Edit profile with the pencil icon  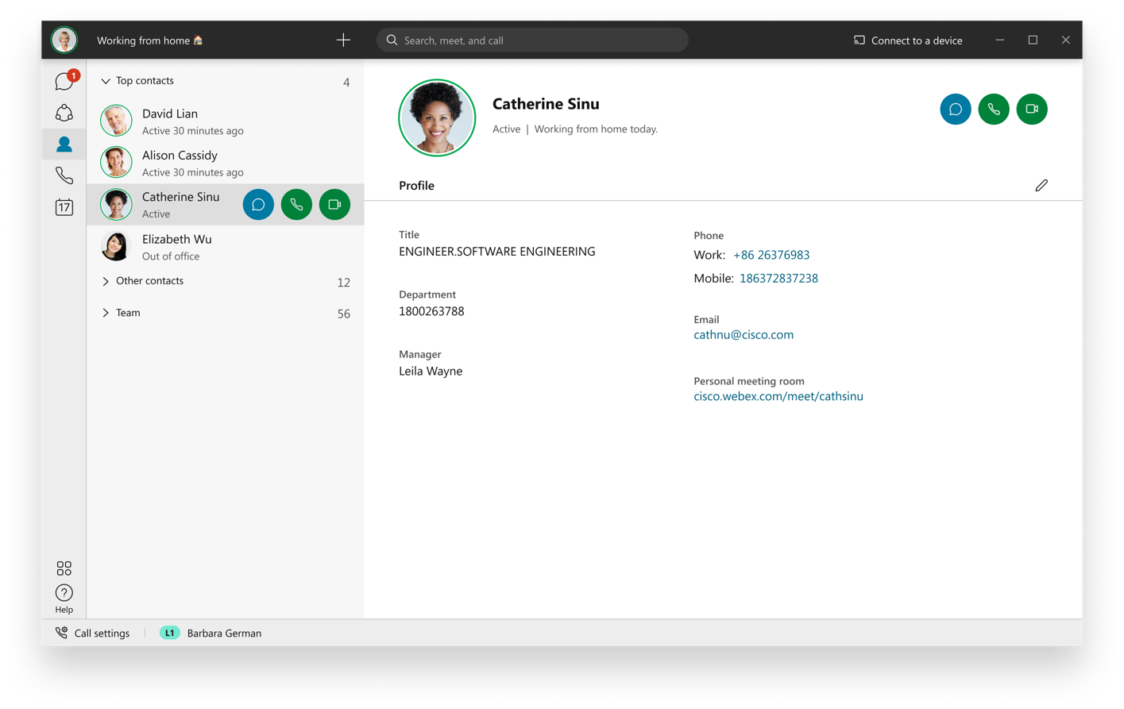coord(1041,186)
